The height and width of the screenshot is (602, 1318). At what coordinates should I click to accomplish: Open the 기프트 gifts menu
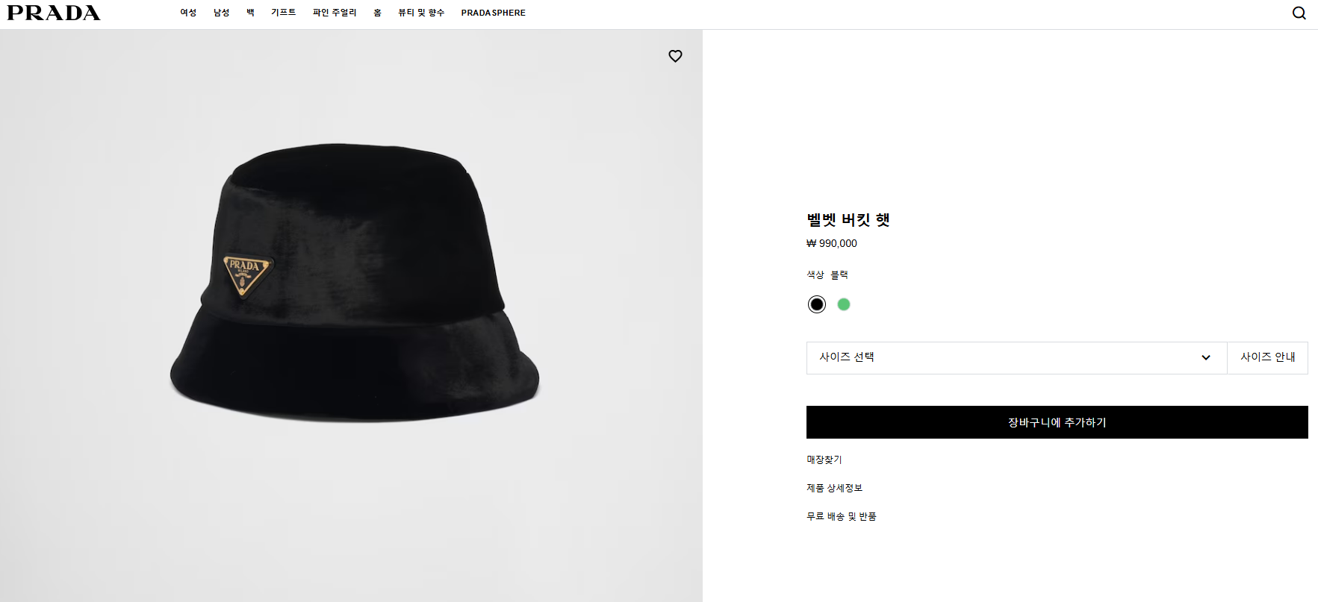coord(284,13)
